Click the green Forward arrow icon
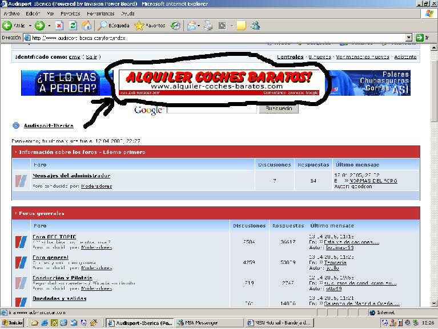Screen dimensions: 438x329 (x=39, y=26)
